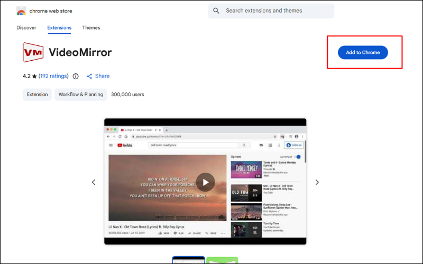Click the VideoMirror heading text
The width and height of the screenshot is (423, 264).
point(80,52)
